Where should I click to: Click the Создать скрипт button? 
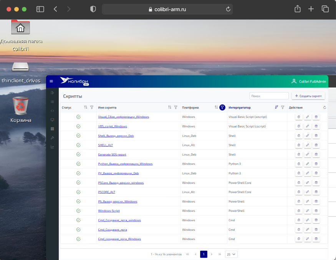pos(308,96)
